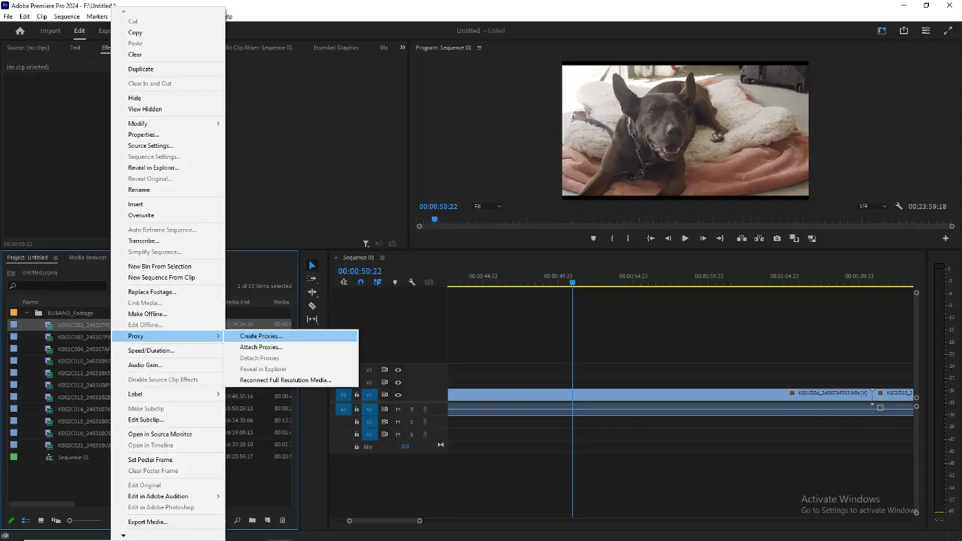Collapse the BURANO_Footage bin

27,313
